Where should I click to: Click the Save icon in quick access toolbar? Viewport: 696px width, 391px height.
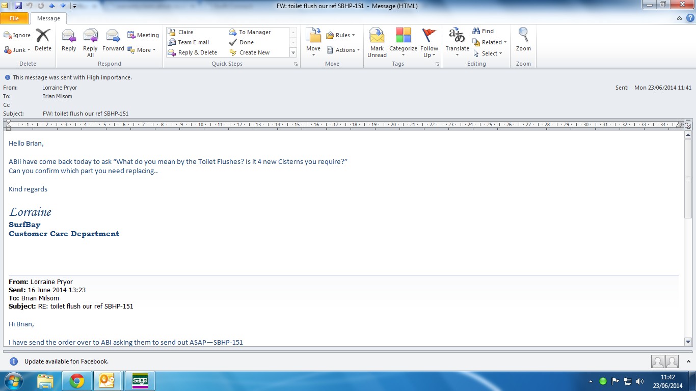(18, 6)
